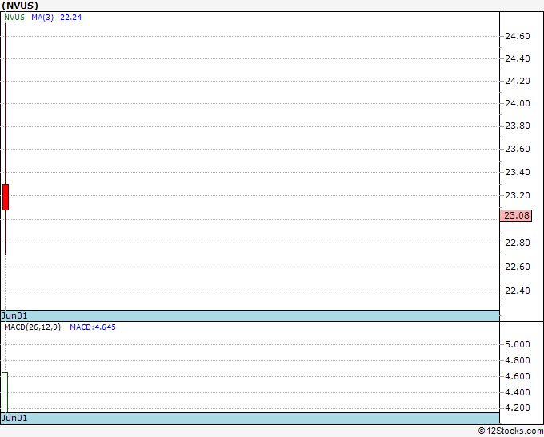Viewport: 544px width, 437px height.
Task: Click the (NVUS) chart title
Action: click(20, 6)
